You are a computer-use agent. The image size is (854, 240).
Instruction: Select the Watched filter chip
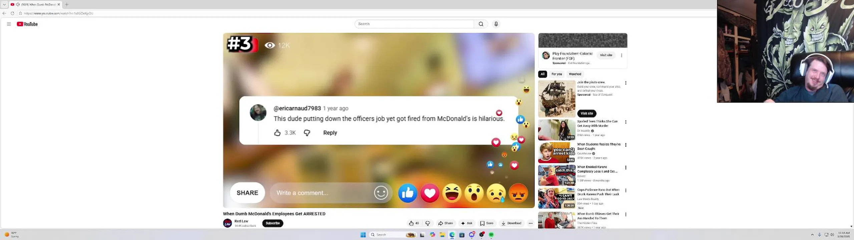(575, 74)
